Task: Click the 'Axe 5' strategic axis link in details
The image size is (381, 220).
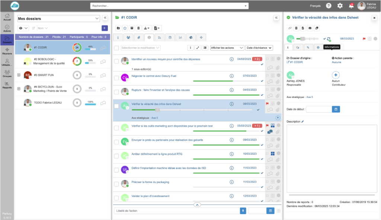Action: pyautogui.click(x=310, y=97)
